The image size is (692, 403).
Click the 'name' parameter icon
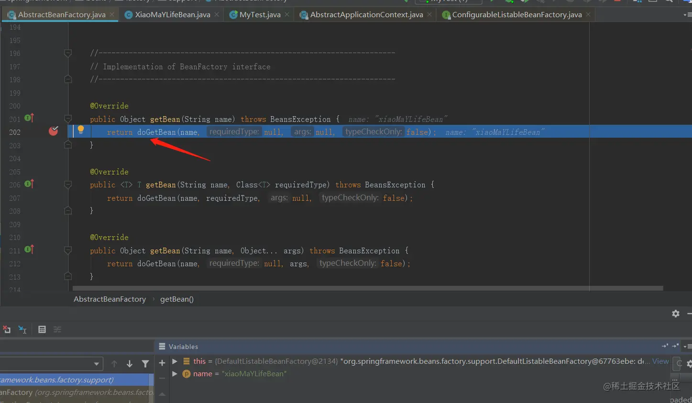187,374
